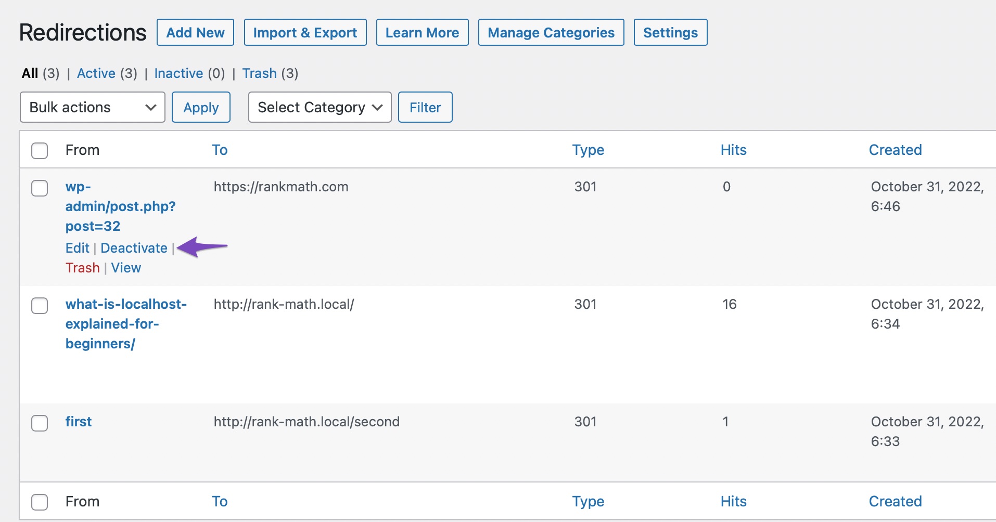The image size is (996, 522).
Task: View the wp-admin/post.php redirection
Action: pos(126,268)
